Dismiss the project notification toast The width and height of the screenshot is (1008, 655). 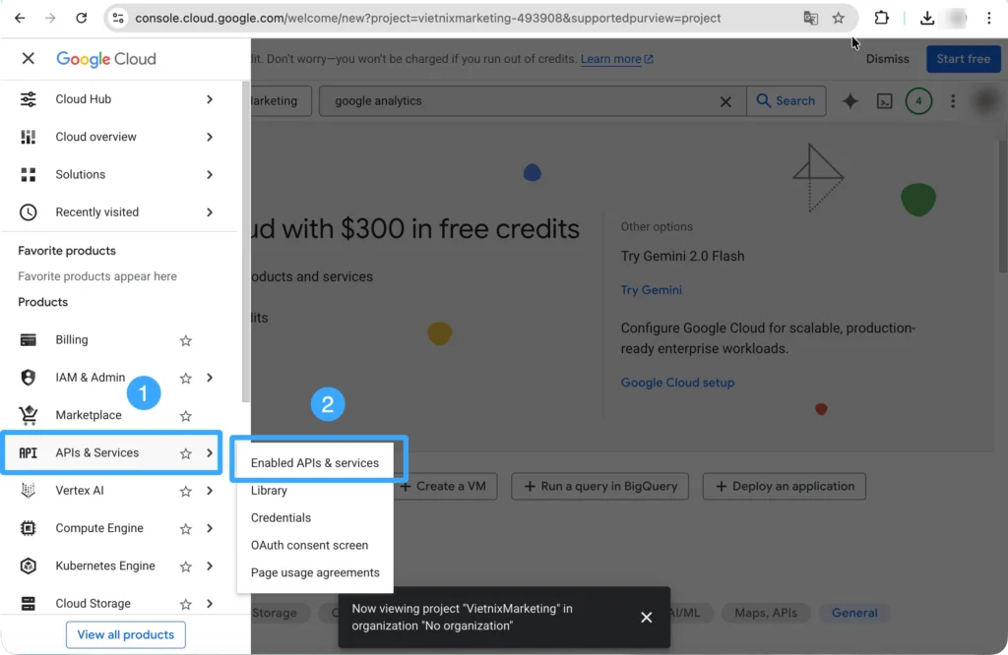click(x=646, y=618)
